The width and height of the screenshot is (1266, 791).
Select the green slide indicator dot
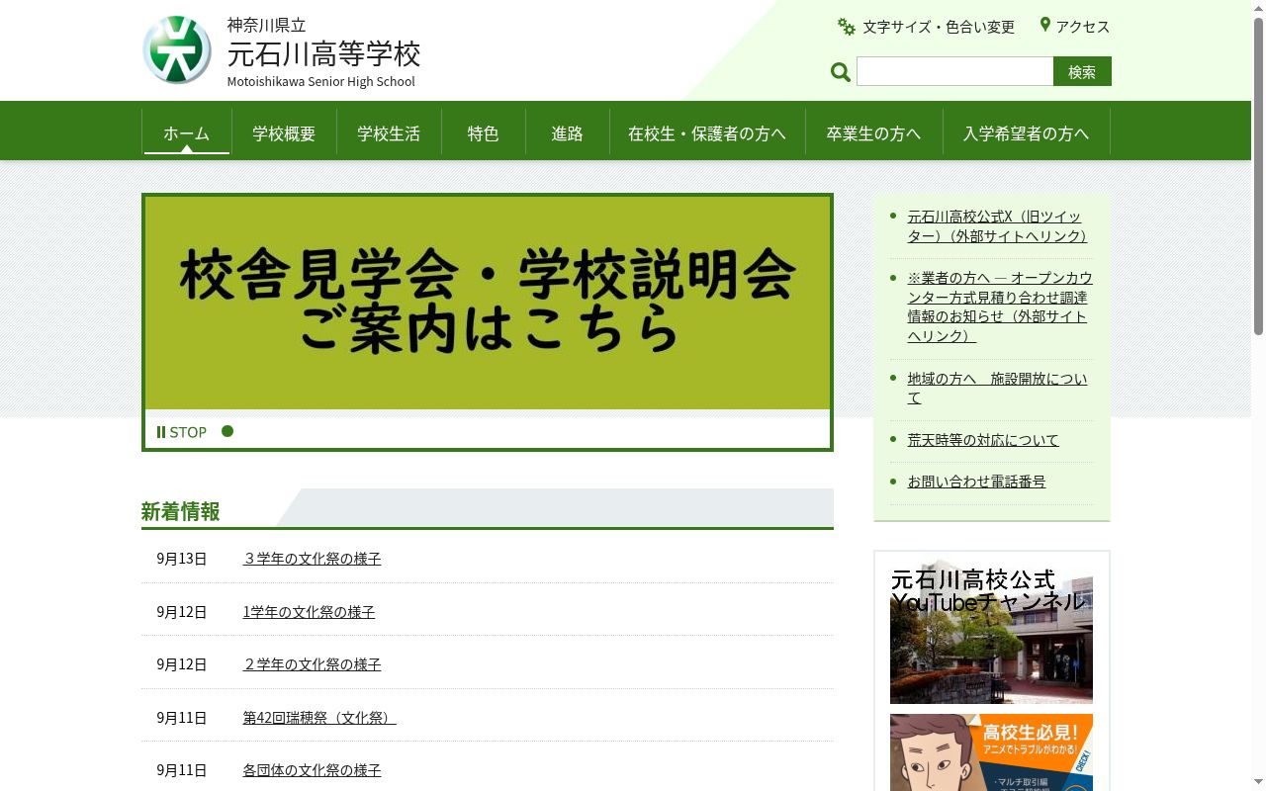click(x=227, y=431)
